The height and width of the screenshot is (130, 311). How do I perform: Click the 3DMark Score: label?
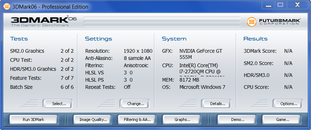tap(260, 51)
